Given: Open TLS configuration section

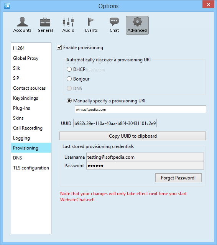Looking at the screenshot, I should pyautogui.click(x=31, y=168).
